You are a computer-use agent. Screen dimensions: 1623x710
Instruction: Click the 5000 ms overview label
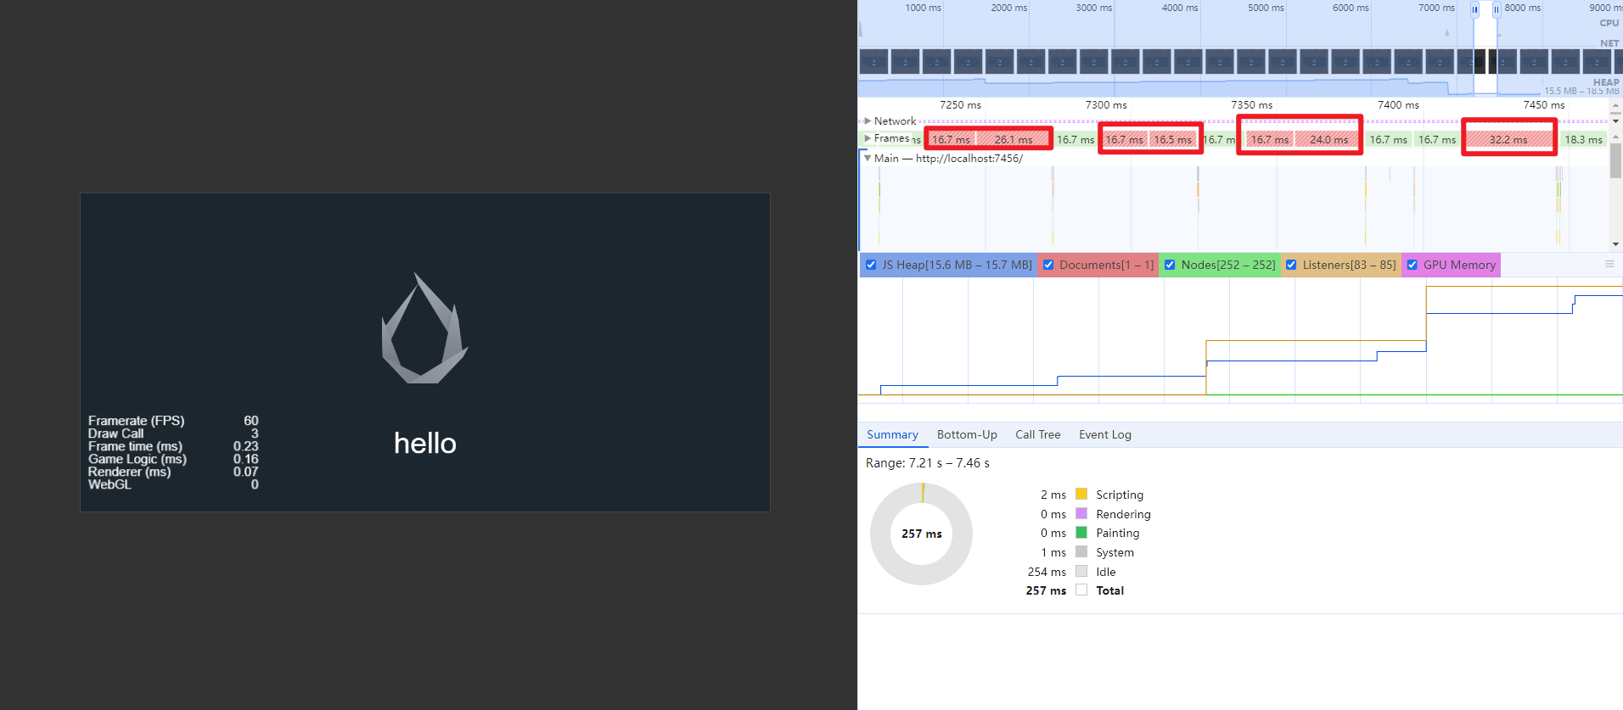[x=1266, y=8]
